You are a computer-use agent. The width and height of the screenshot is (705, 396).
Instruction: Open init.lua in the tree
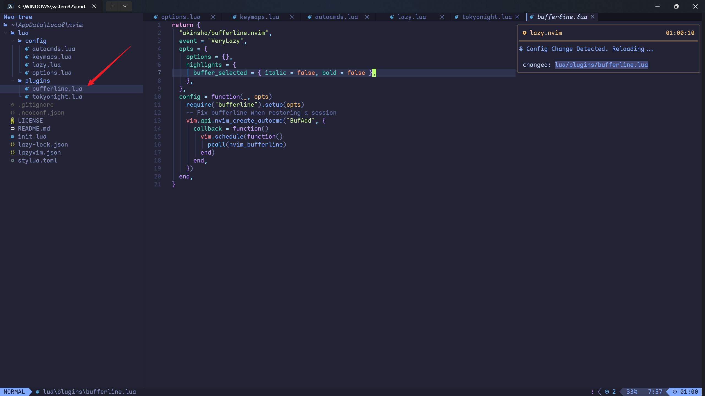[32, 137]
